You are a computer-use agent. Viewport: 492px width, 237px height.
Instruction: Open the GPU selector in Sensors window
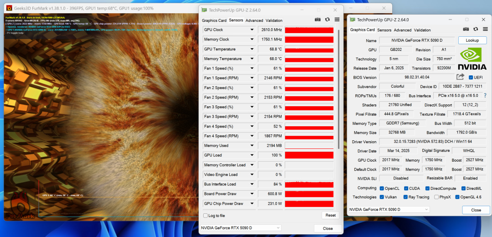click(241, 228)
